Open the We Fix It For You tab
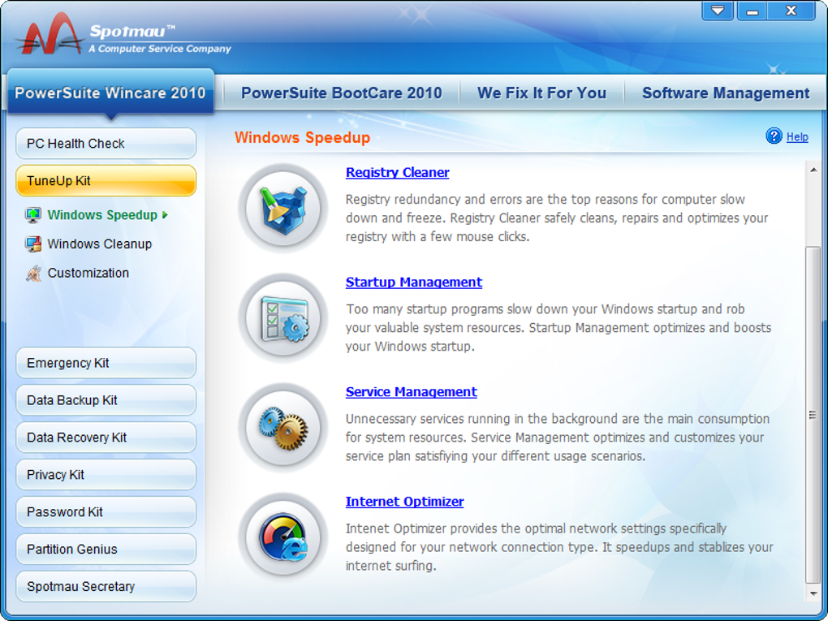Viewport: 828px width, 621px height. 541,93
